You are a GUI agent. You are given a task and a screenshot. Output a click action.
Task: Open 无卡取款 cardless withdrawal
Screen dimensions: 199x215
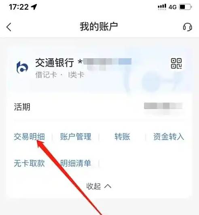coord(29,163)
